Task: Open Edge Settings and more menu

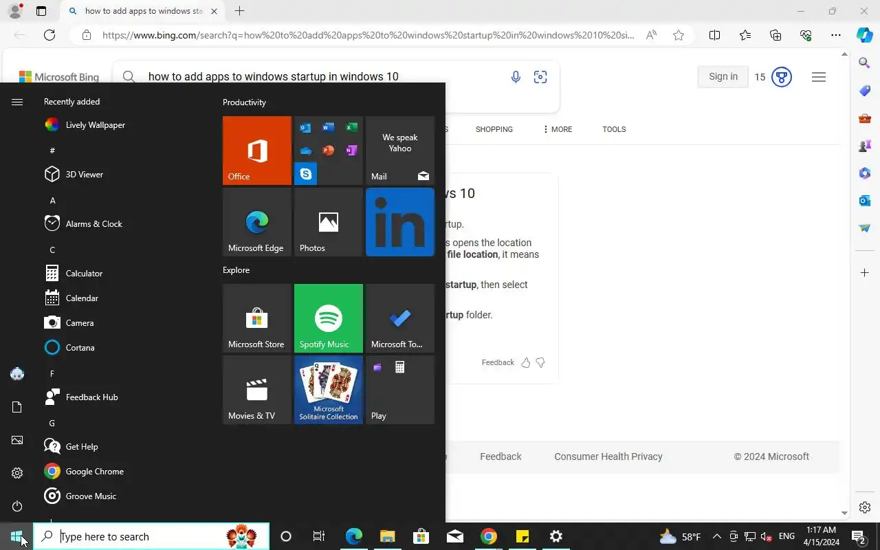Action: coord(835,35)
